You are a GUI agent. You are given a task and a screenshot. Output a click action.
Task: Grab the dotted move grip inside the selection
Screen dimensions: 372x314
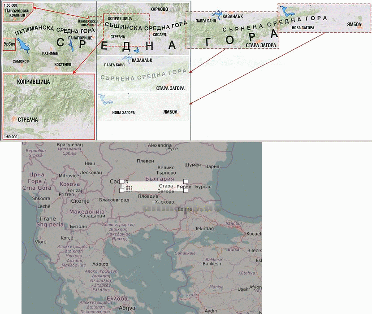click(129, 190)
